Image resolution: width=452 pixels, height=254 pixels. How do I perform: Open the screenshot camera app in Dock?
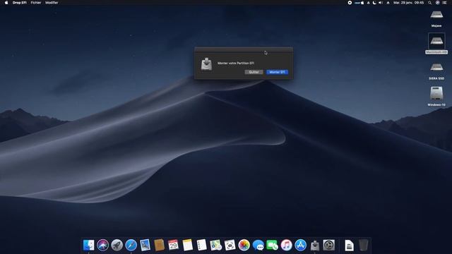tap(230, 245)
